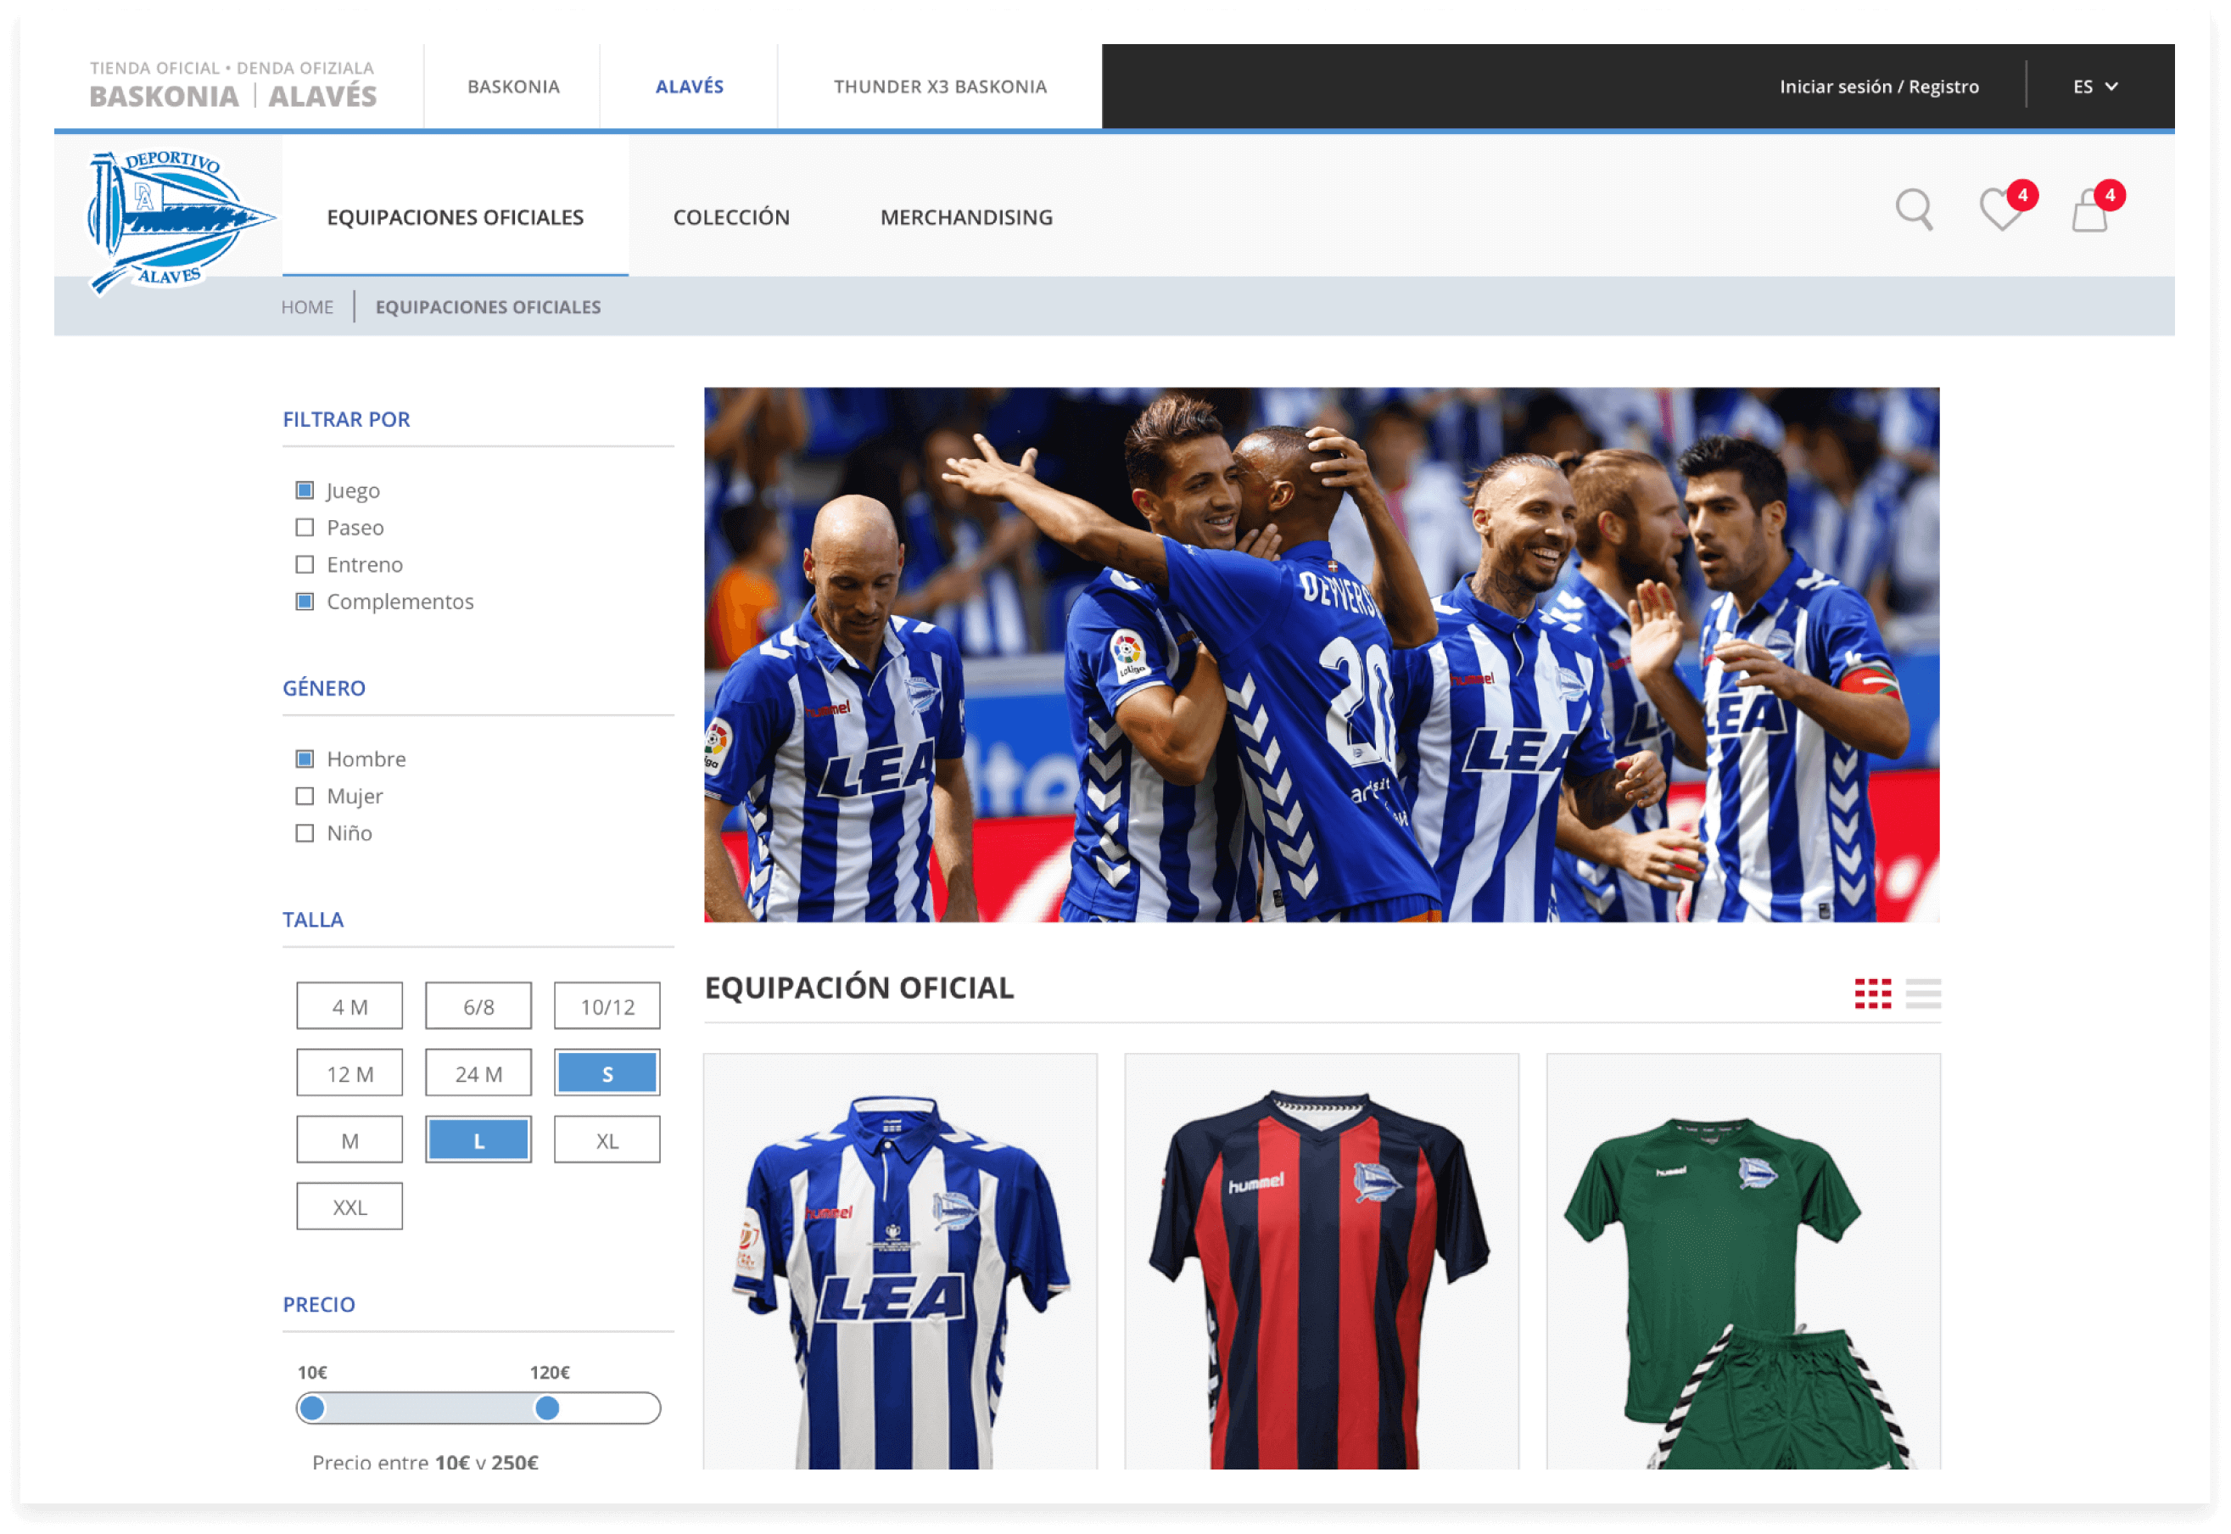The width and height of the screenshot is (2231, 1534).
Task: Click the minimum price slider handle
Action: coord(311,1408)
